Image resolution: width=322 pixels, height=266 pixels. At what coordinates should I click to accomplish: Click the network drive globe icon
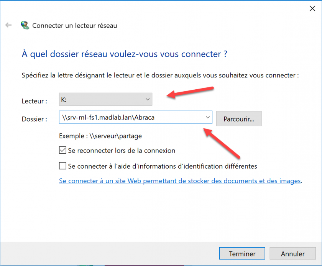click(x=25, y=25)
